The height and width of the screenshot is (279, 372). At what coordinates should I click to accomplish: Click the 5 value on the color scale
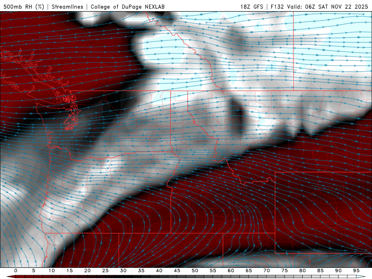tap(33, 271)
